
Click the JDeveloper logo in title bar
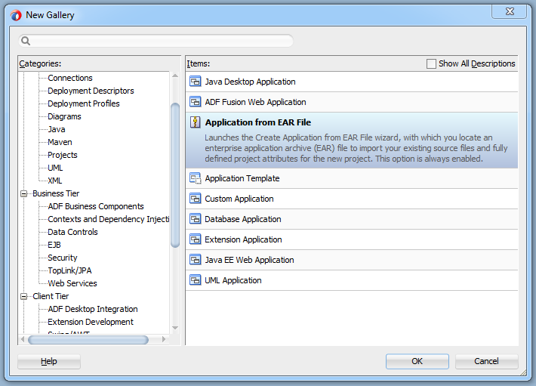(16, 15)
